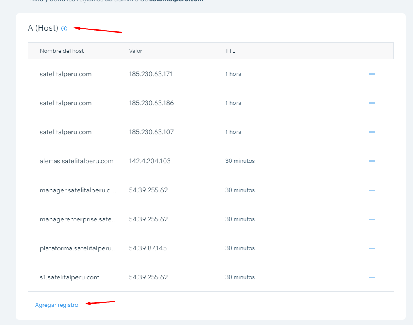Image resolution: width=413 pixels, height=325 pixels.
Task: Click the IP value 54.39.87.145
Action: 148,248
